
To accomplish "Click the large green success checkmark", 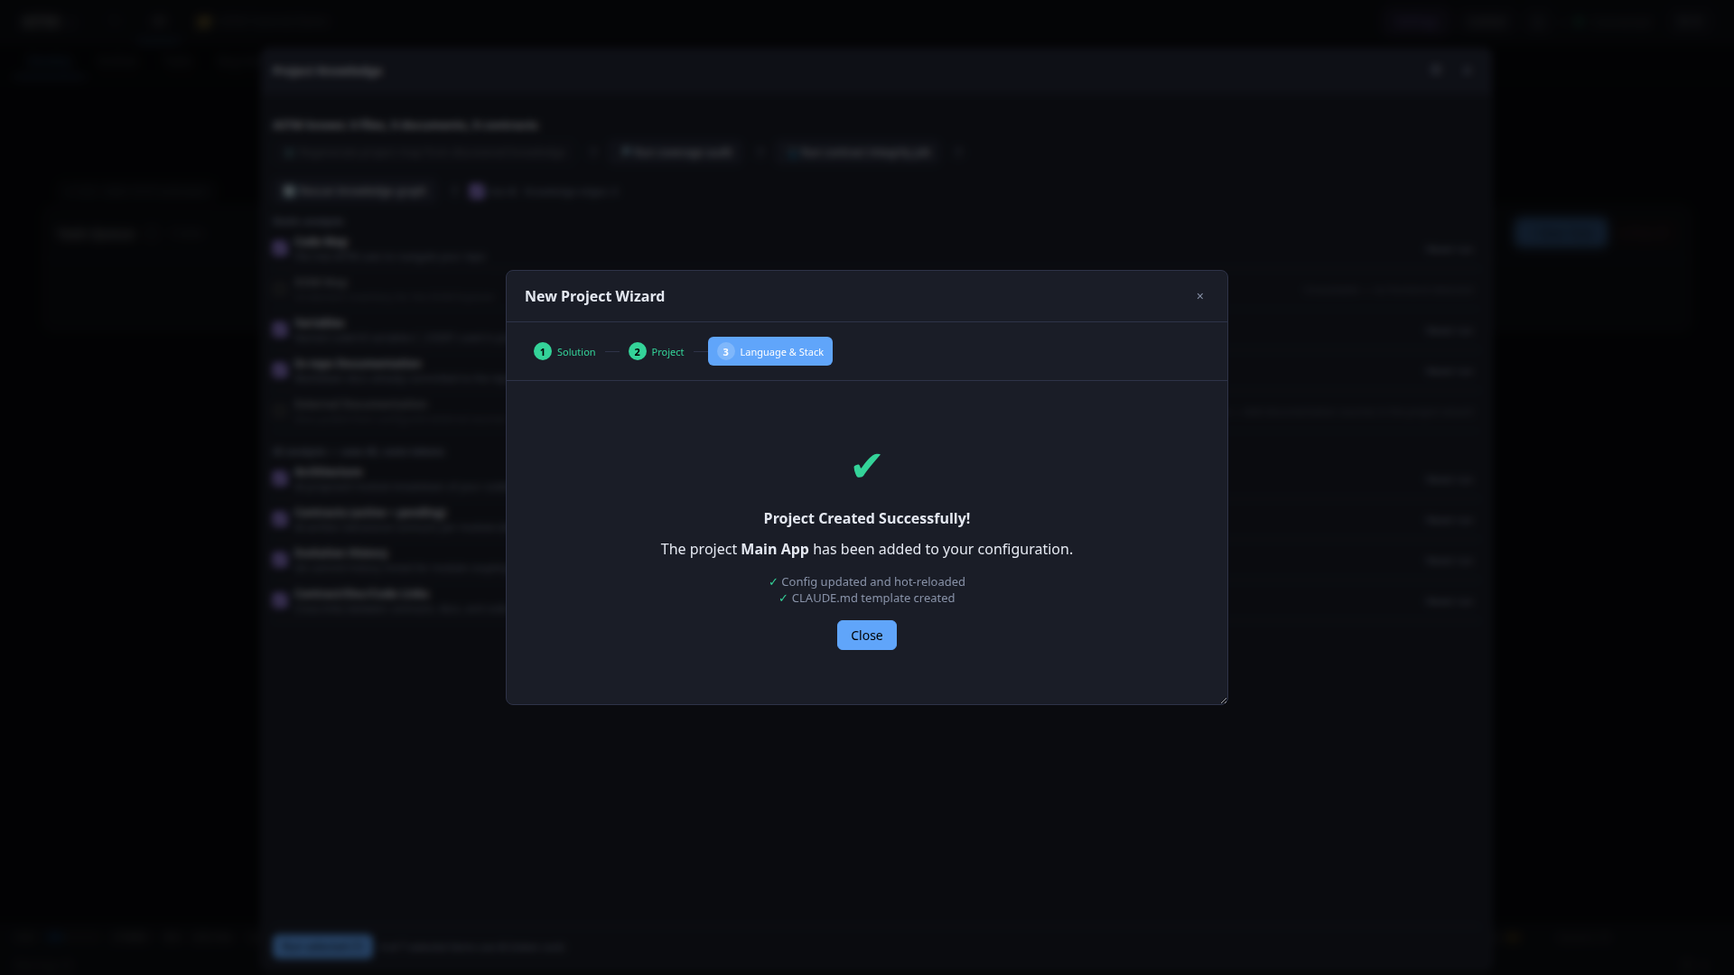I will point(866,466).
